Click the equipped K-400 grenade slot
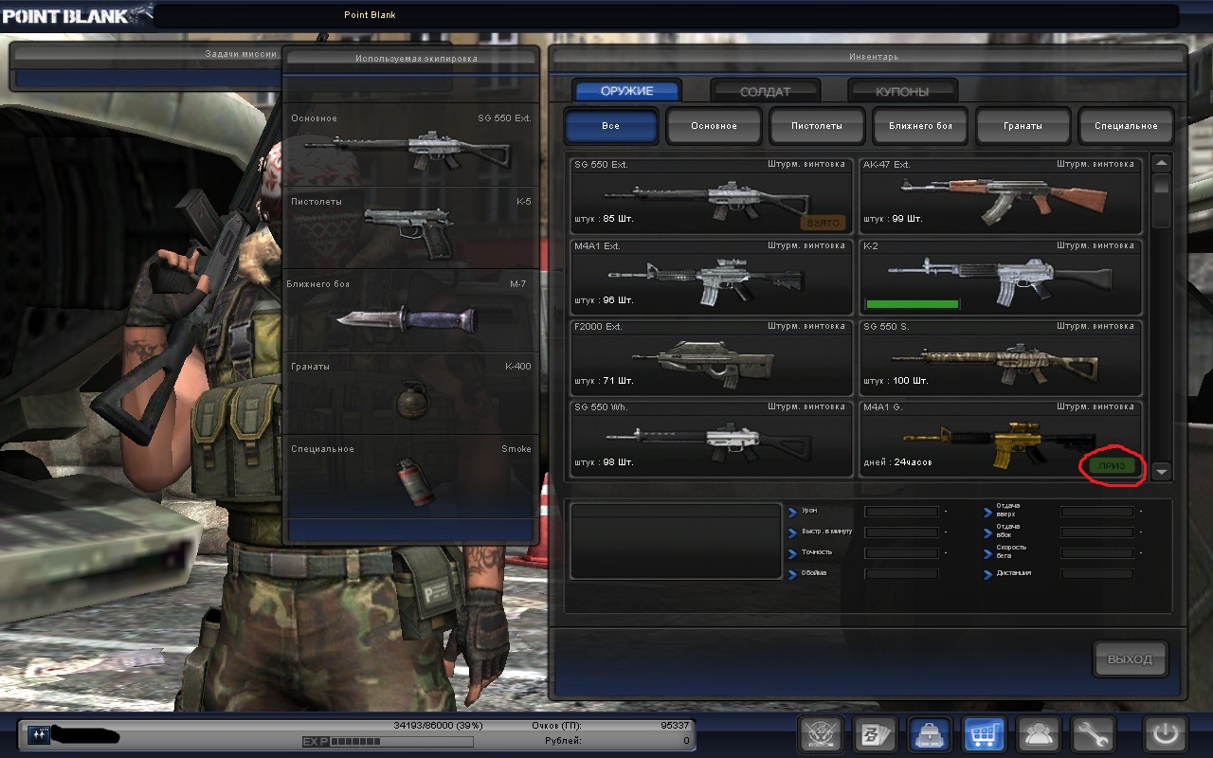The width and height of the screenshot is (1213, 758). pyautogui.click(x=411, y=392)
